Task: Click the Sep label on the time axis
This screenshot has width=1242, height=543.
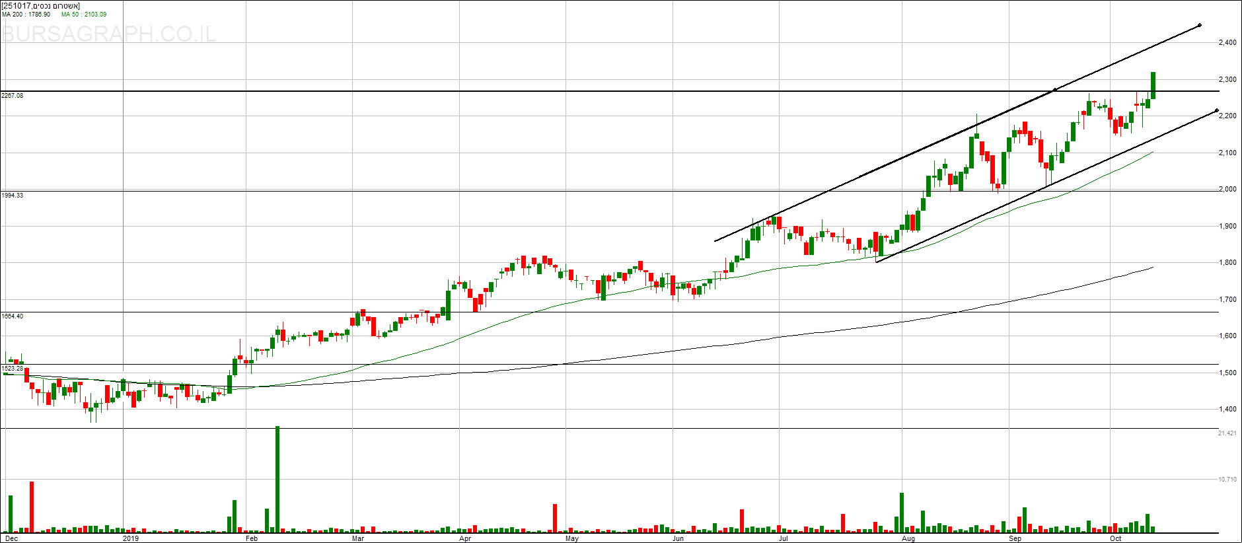Action: tap(1015, 539)
